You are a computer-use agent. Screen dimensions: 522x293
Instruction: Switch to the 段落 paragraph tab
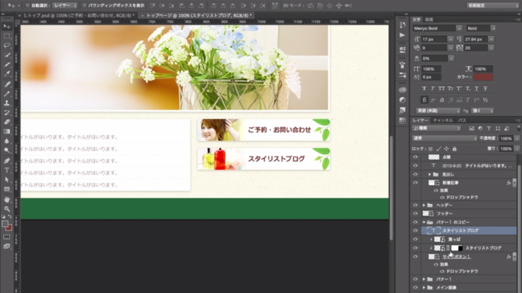430,19
